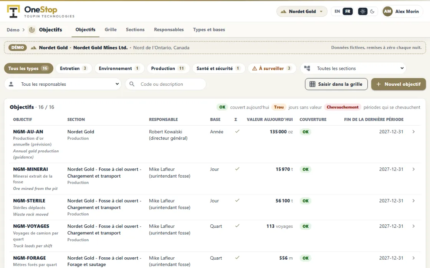
Task: Click the OneStop Toupin Technologies logo
Action: click(x=41, y=11)
